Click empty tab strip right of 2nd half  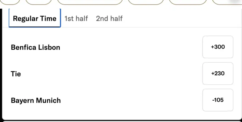[181, 18]
